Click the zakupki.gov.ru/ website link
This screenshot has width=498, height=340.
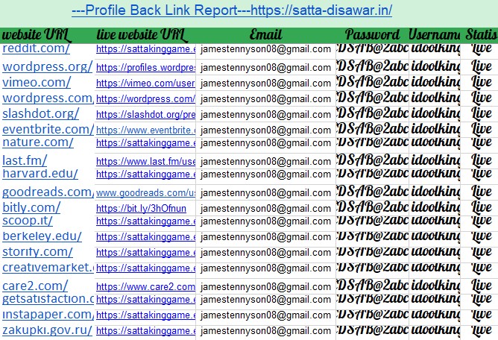47,330
